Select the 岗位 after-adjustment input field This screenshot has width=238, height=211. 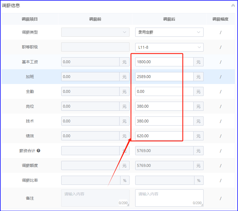[164, 106]
